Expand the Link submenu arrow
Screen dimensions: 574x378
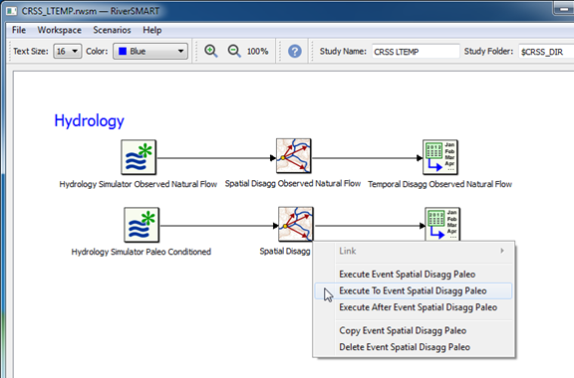pyautogui.click(x=502, y=251)
